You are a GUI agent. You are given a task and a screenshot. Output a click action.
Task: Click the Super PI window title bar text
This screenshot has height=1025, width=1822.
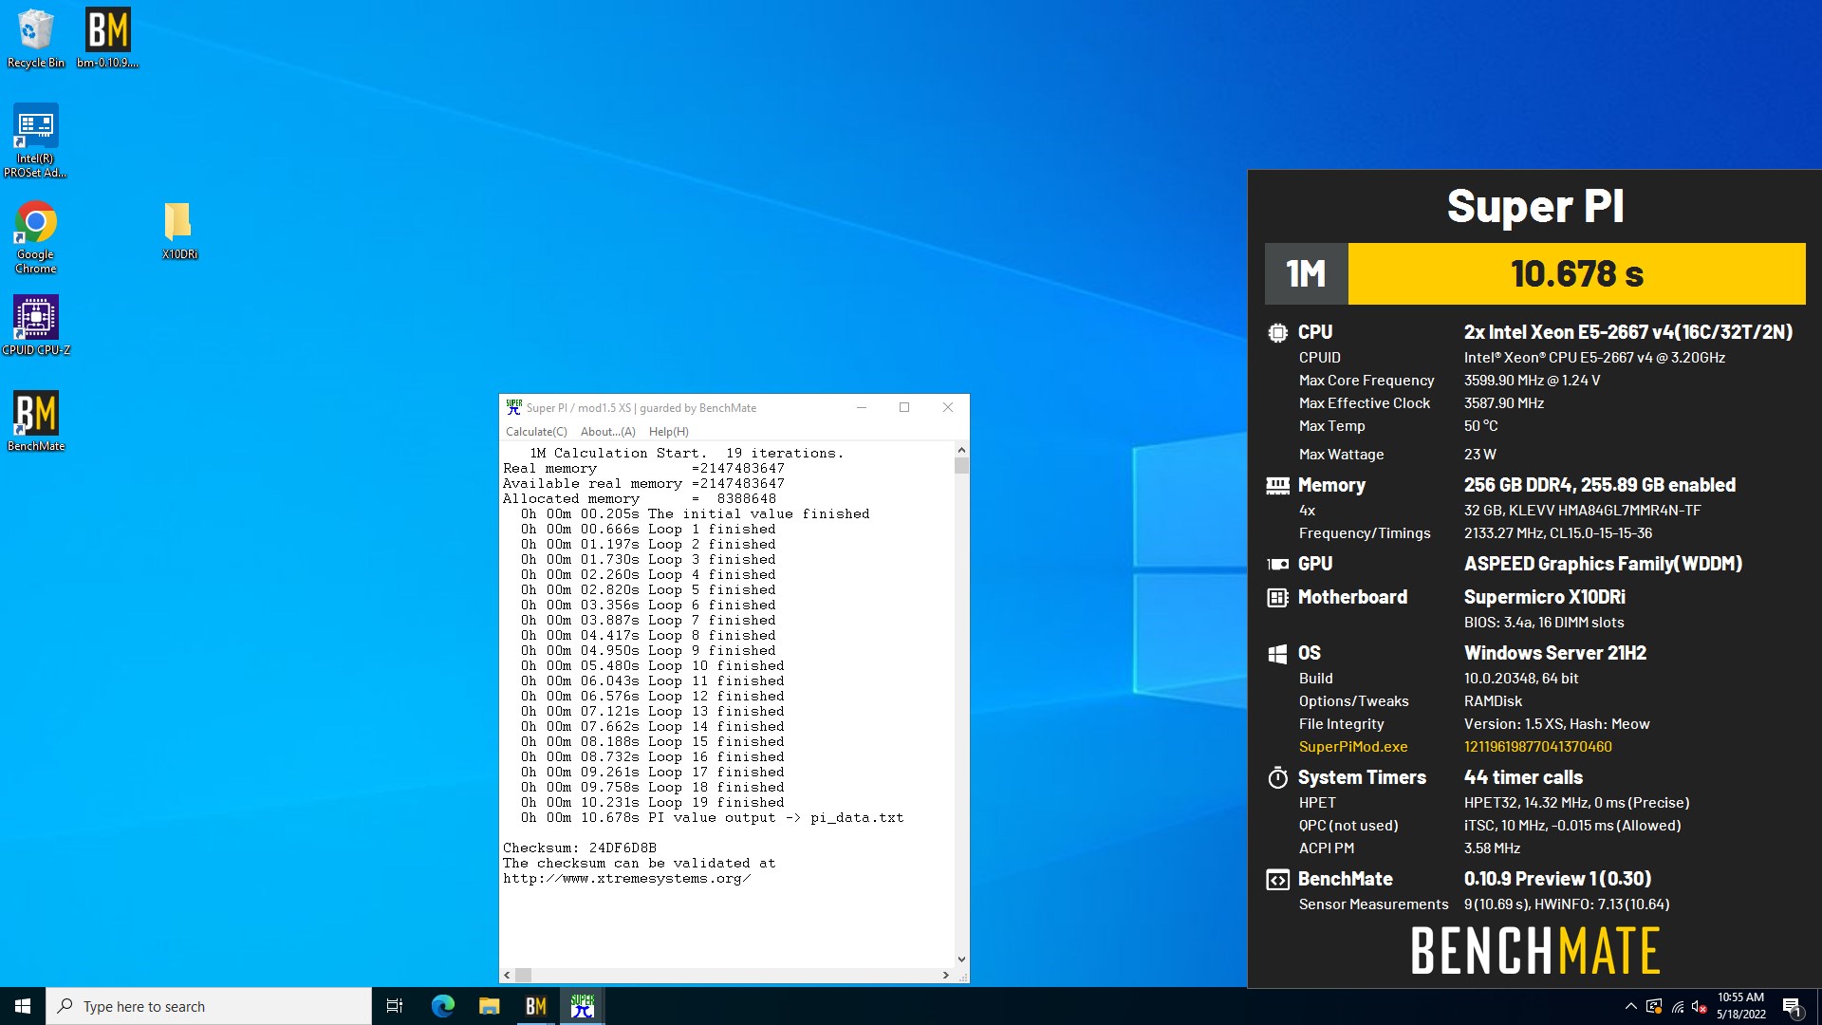click(x=641, y=408)
